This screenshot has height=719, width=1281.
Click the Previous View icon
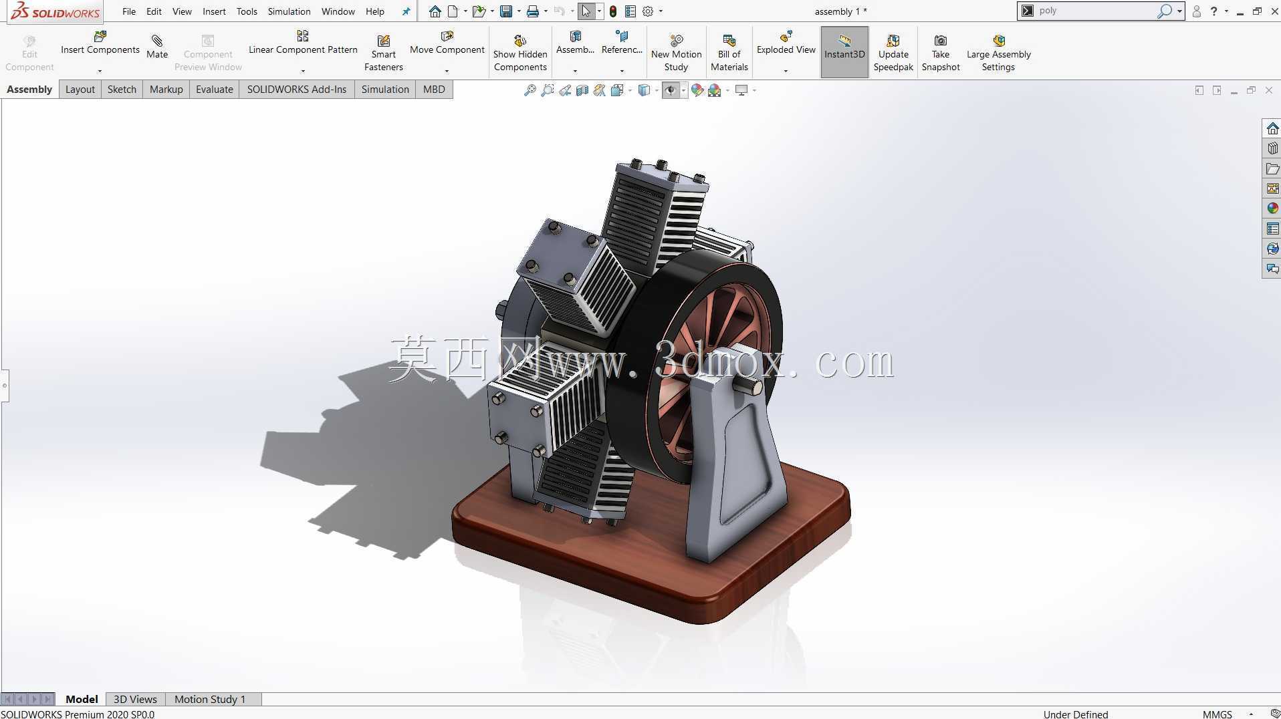click(x=565, y=90)
